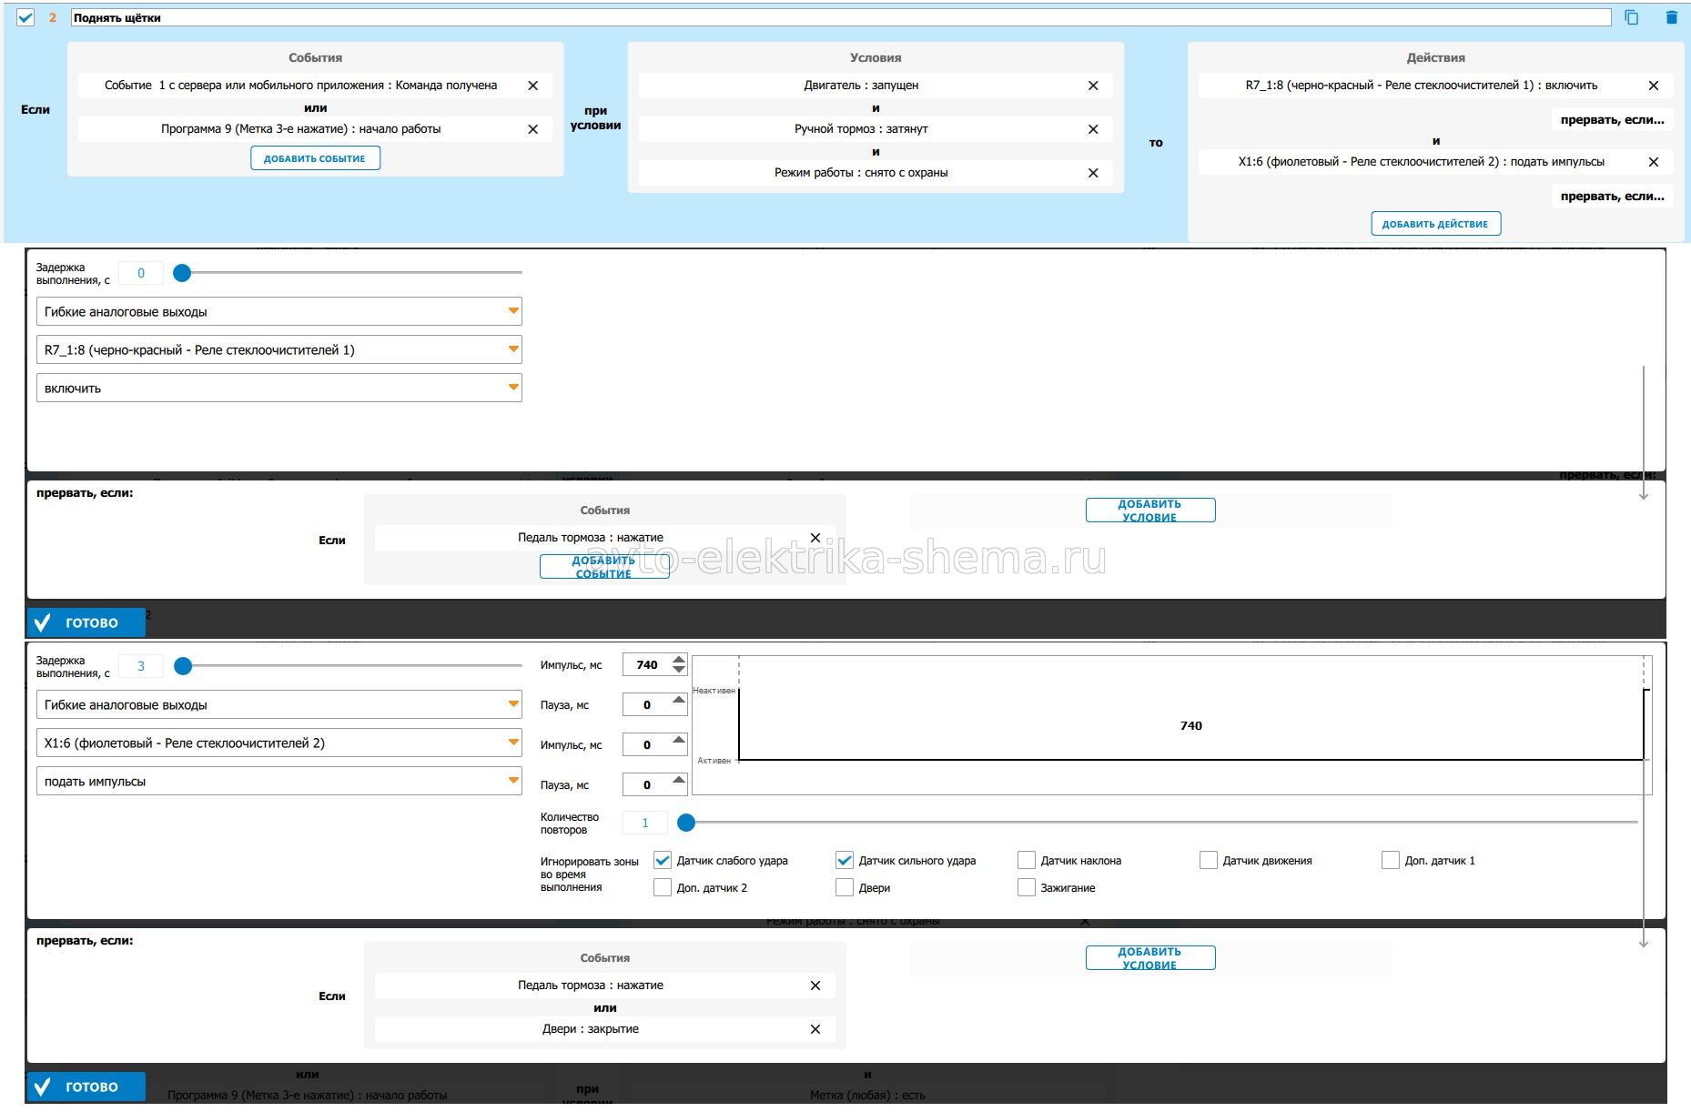Remove the 'Двигатель : запущен' condition
The height and width of the screenshot is (1112, 1691).
pyautogui.click(x=1093, y=86)
